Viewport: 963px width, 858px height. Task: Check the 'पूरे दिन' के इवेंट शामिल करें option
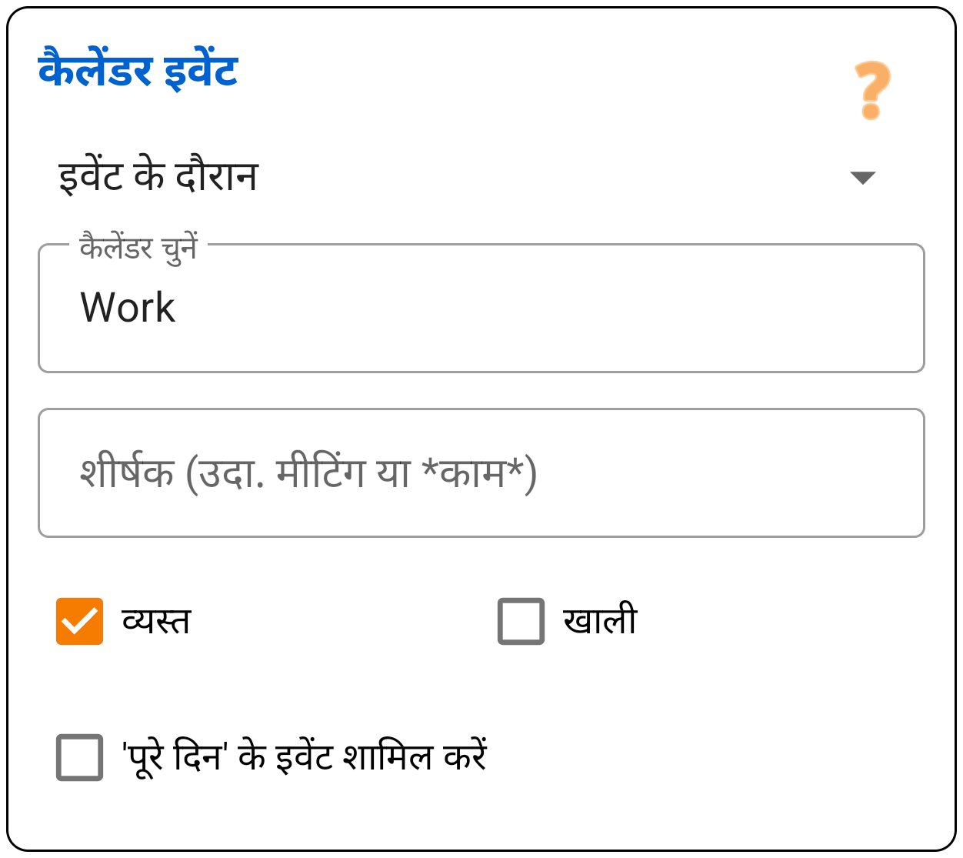[79, 758]
